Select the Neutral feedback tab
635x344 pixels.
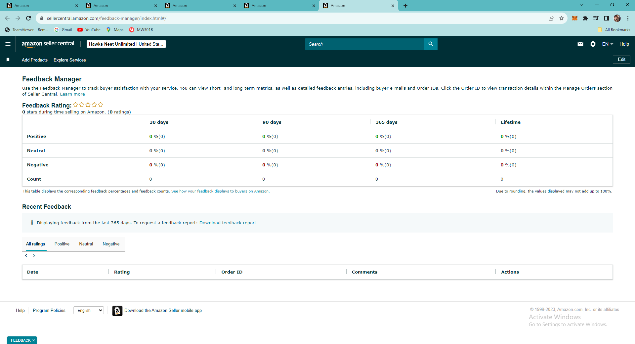tap(86, 244)
